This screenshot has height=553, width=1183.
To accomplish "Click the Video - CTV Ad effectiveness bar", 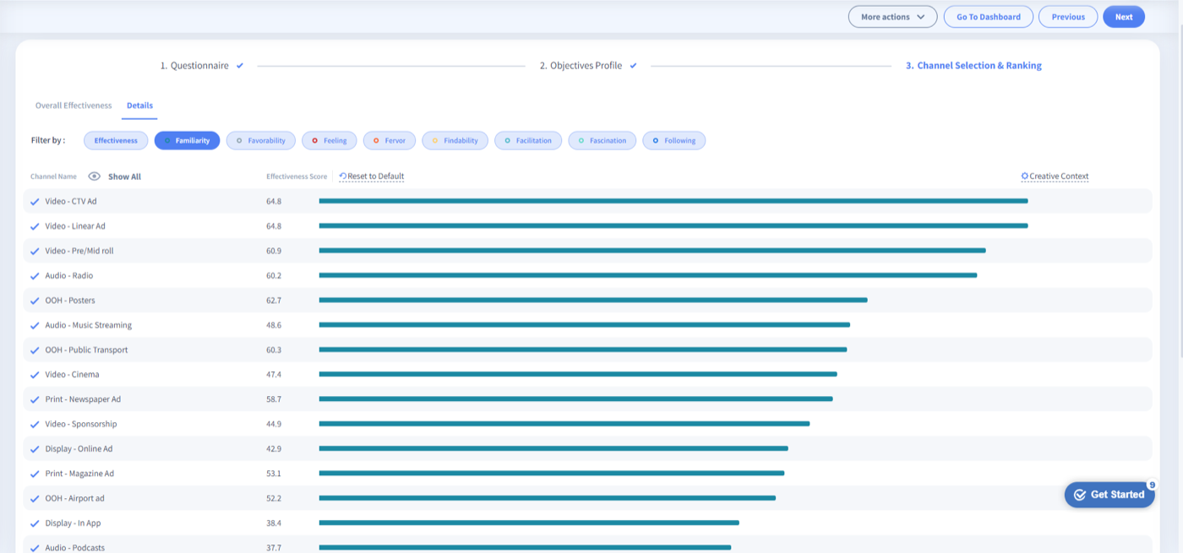I will pos(673,201).
